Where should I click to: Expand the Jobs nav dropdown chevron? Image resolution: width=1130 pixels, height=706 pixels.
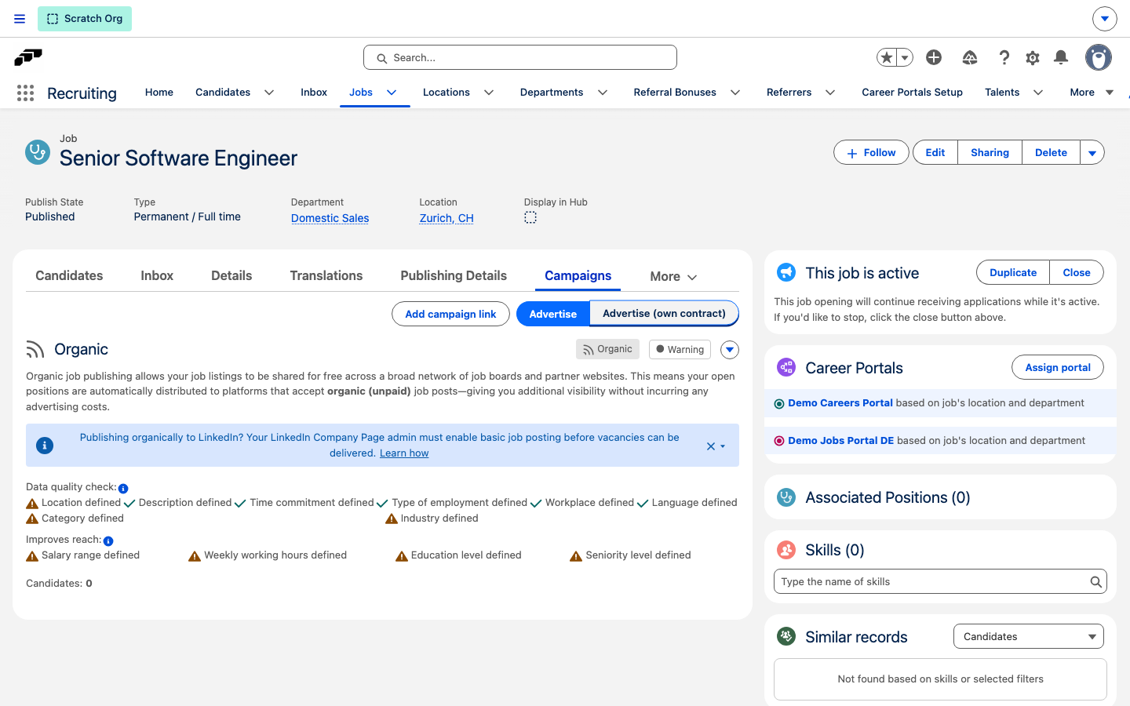(392, 93)
